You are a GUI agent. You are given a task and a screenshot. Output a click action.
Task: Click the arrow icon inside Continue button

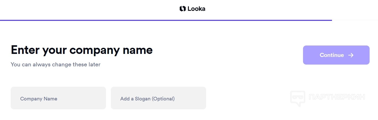(351, 55)
